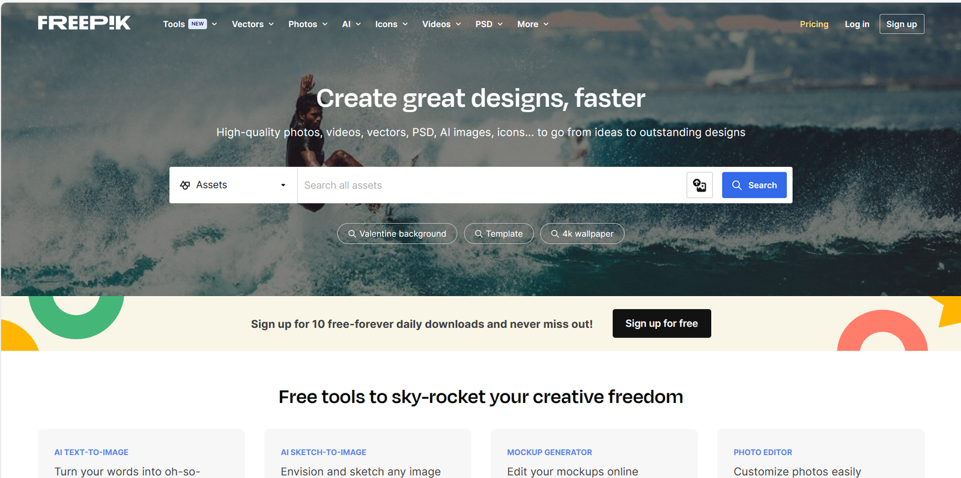Click the Freepik logo
961x478 pixels.
(84, 23)
